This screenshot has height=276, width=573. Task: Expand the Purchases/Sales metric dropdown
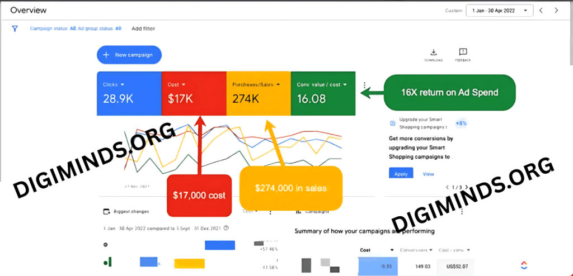pos(278,85)
